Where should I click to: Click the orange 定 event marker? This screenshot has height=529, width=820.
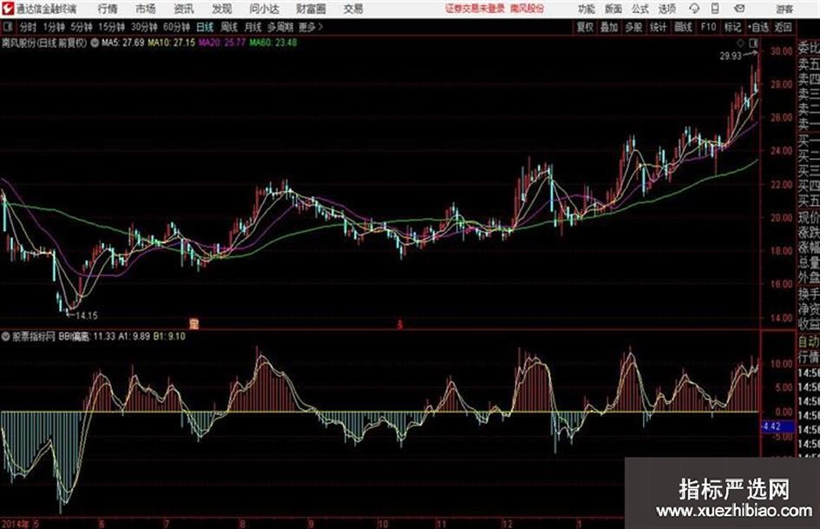194,323
